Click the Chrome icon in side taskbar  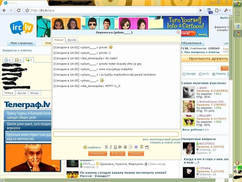point(238,34)
